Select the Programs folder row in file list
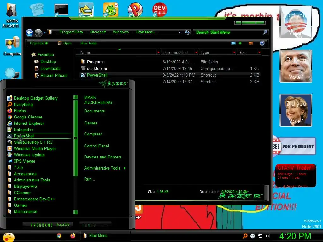 pyautogui.click(x=170, y=62)
